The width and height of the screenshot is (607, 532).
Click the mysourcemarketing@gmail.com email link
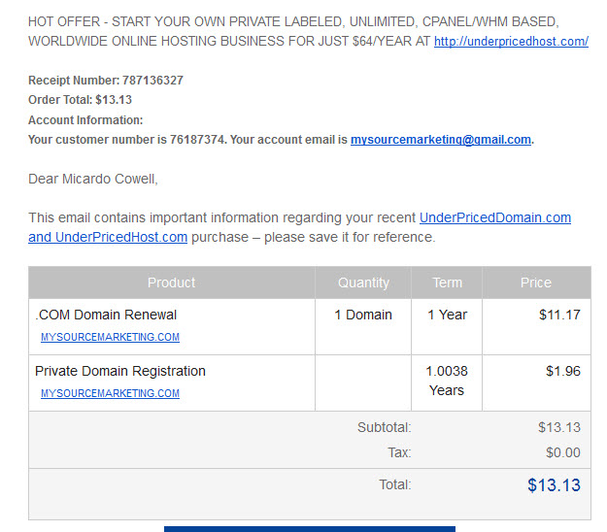pos(441,139)
